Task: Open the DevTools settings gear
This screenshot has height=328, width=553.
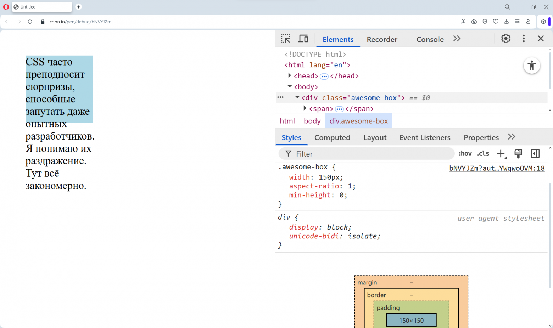Action: 505,38
